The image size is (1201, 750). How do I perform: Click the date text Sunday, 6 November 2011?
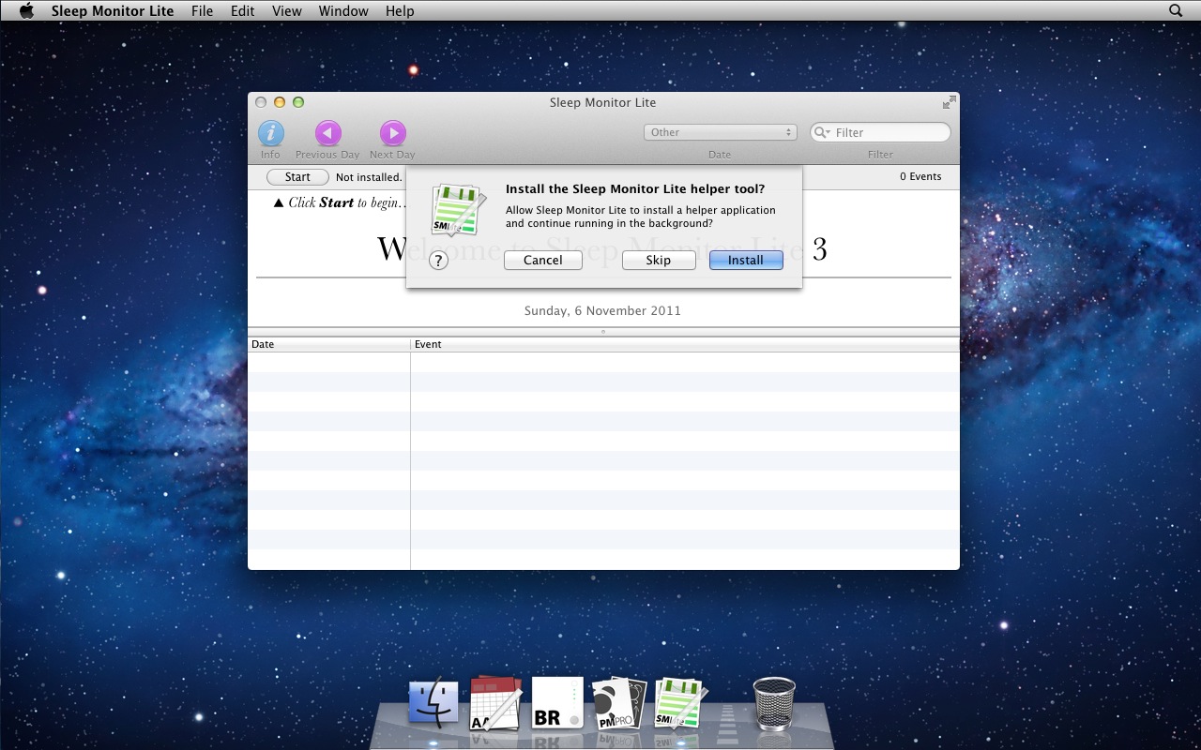click(602, 310)
